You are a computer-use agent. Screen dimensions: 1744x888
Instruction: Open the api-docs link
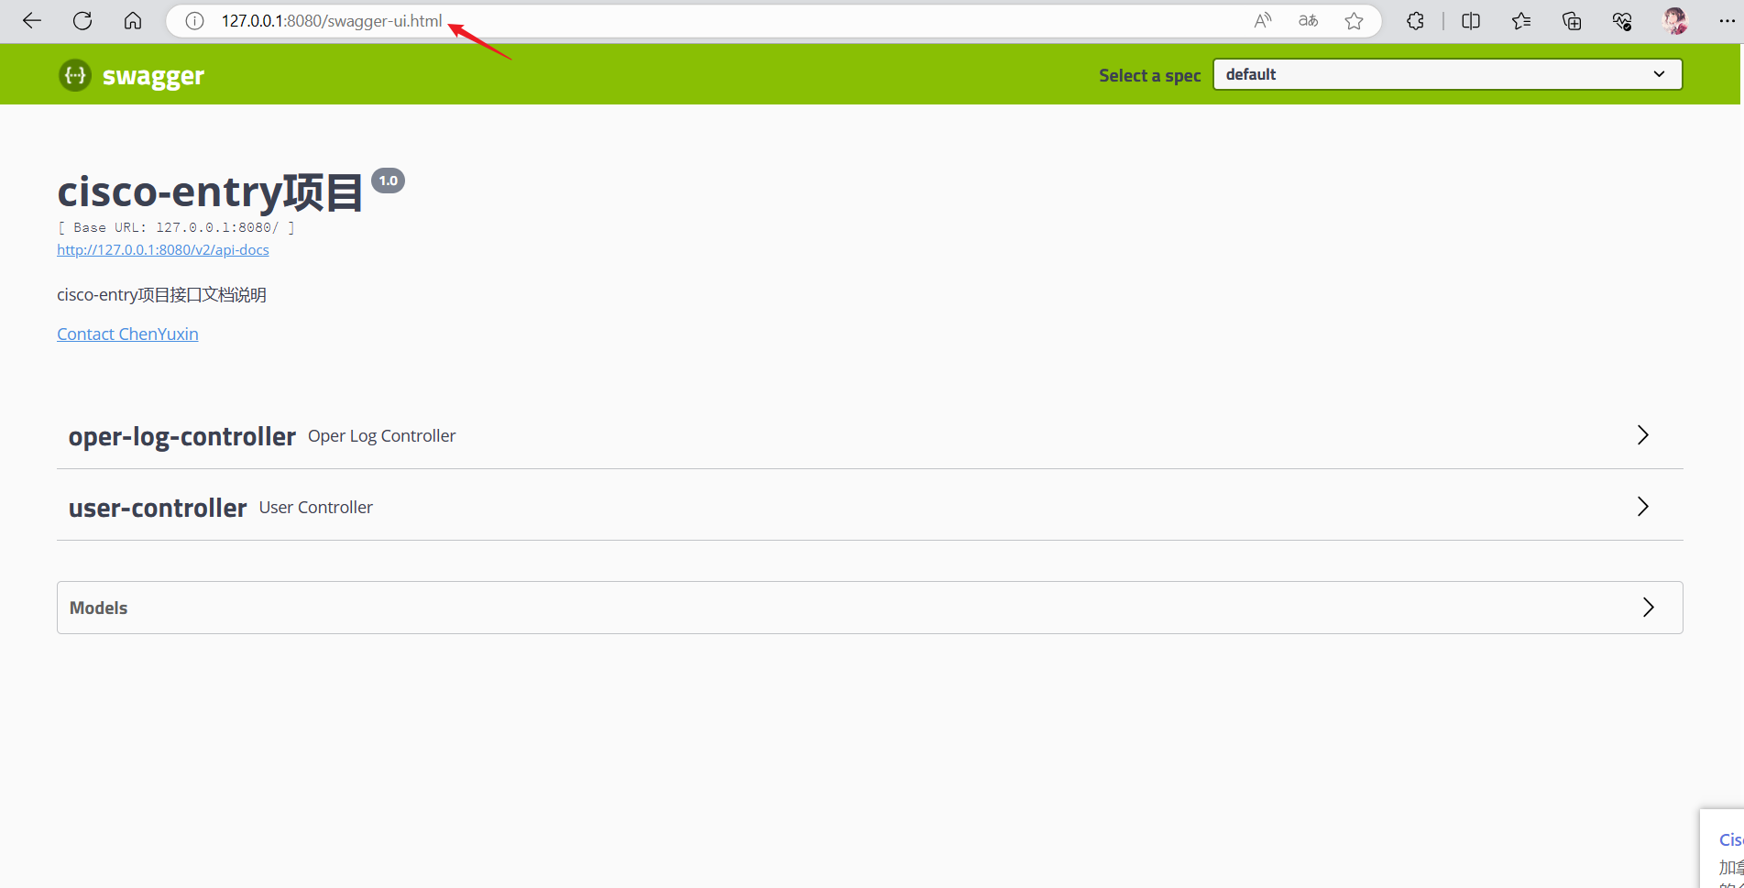click(x=162, y=249)
